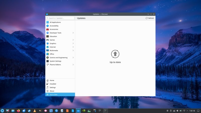Expand the Games category arrow

[x=73, y=40]
